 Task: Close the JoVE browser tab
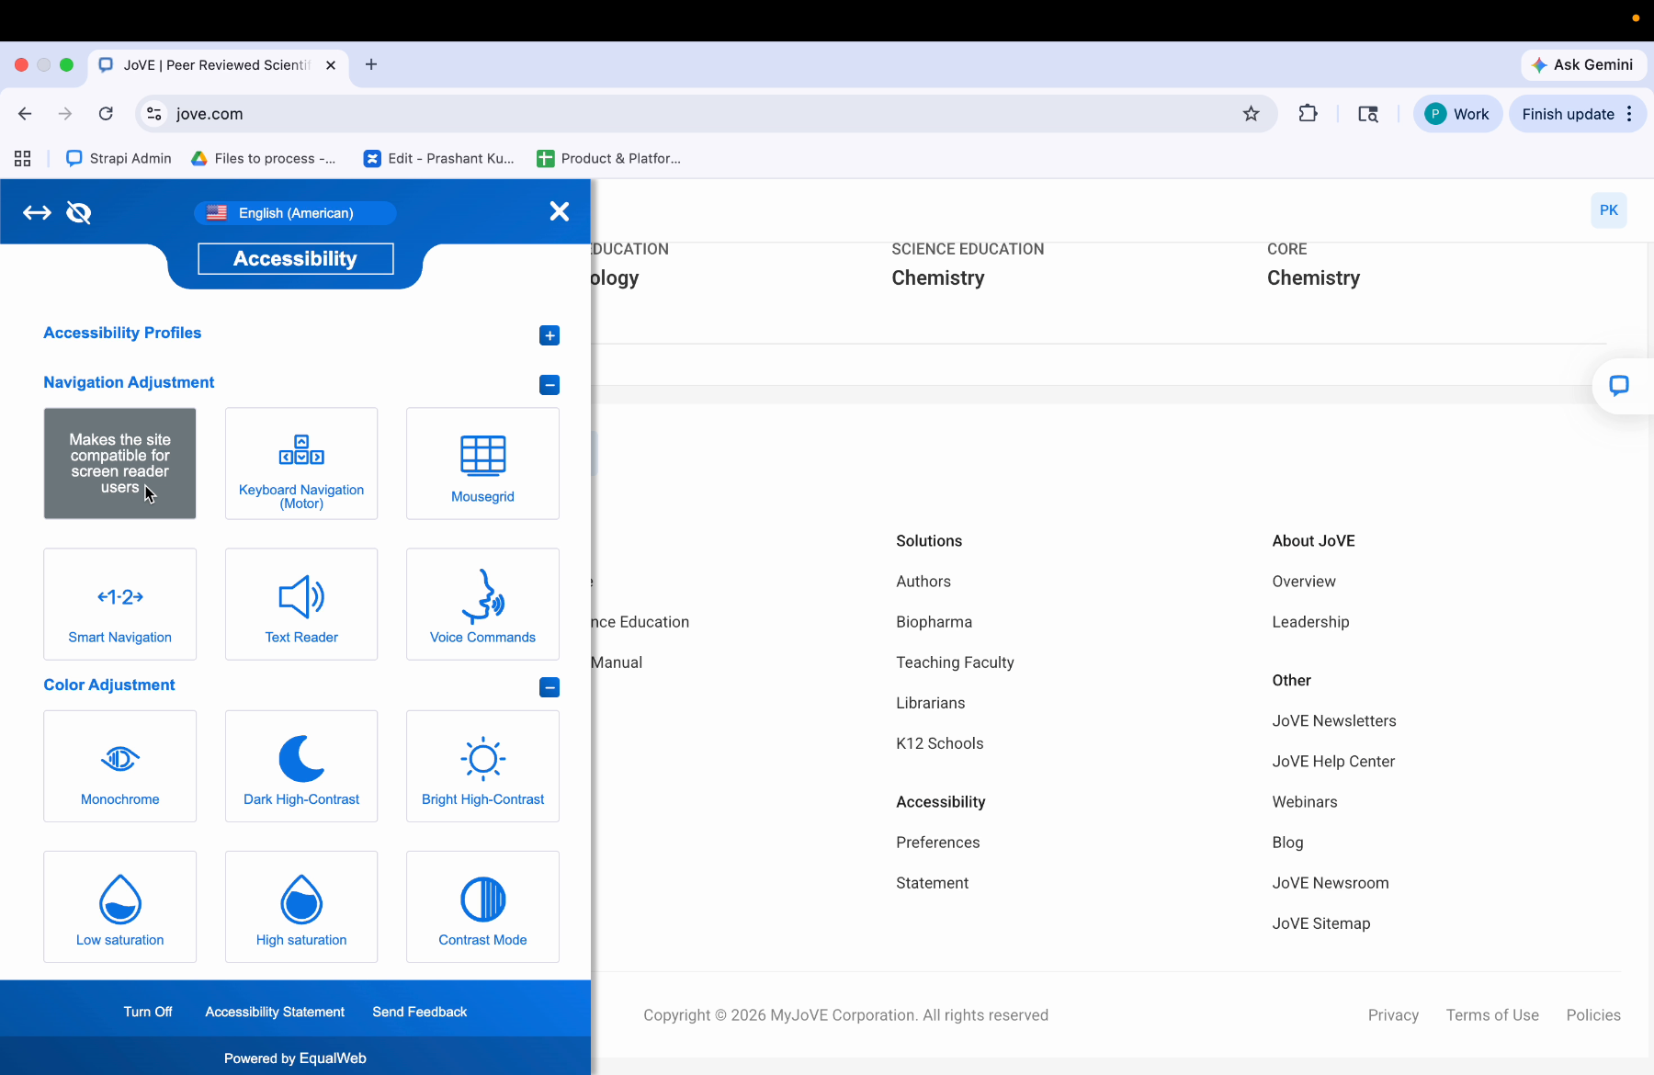(x=331, y=65)
